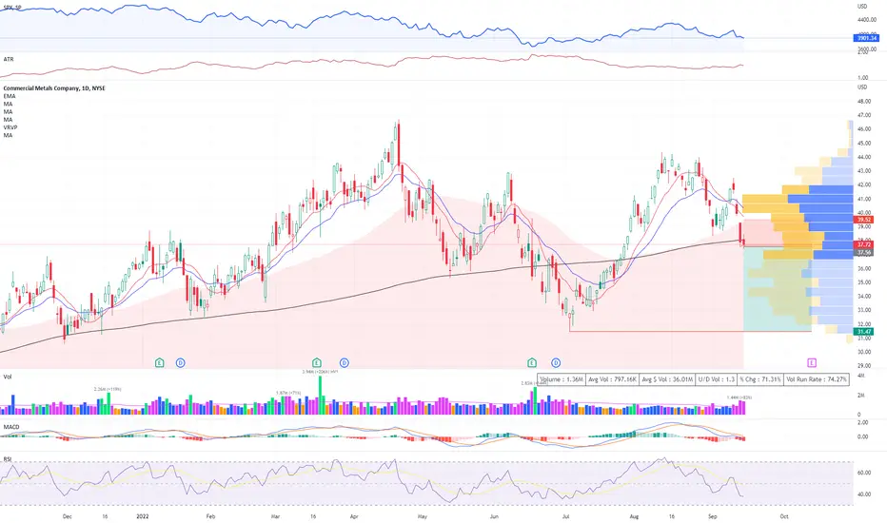Select the Commercial Metals Company chart title
Viewport: 887px width, 523px height.
coord(54,88)
